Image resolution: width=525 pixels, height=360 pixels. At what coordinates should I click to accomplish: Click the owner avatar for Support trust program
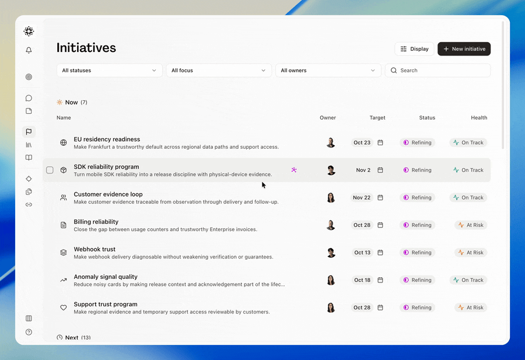pyautogui.click(x=331, y=307)
